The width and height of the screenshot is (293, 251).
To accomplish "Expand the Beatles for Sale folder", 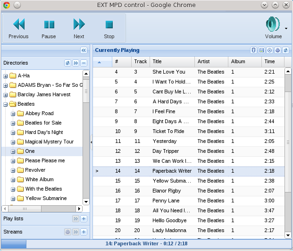I will point(13,123).
